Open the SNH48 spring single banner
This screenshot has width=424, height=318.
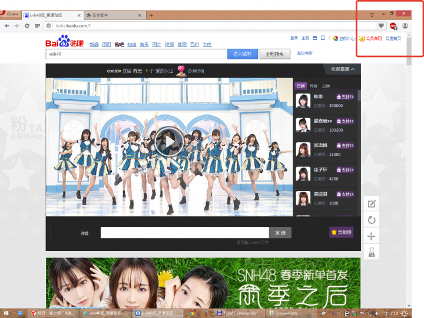(203, 283)
